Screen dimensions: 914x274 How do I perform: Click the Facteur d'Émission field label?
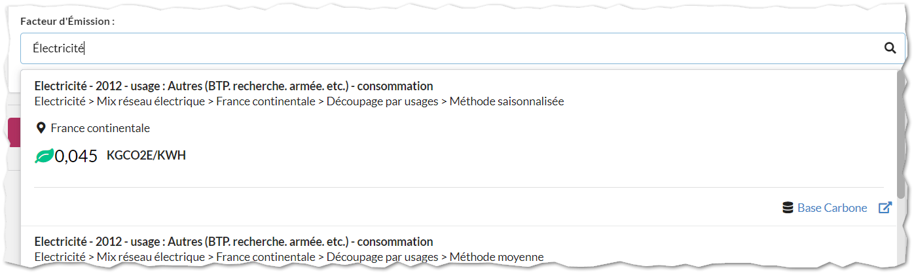pyautogui.click(x=67, y=22)
